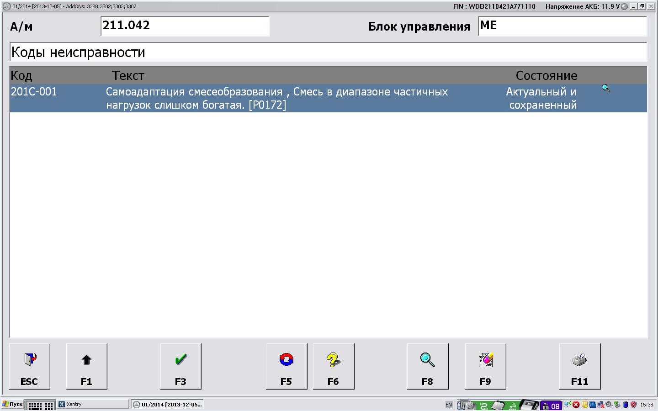Click the control unit field ME

click(x=562, y=26)
